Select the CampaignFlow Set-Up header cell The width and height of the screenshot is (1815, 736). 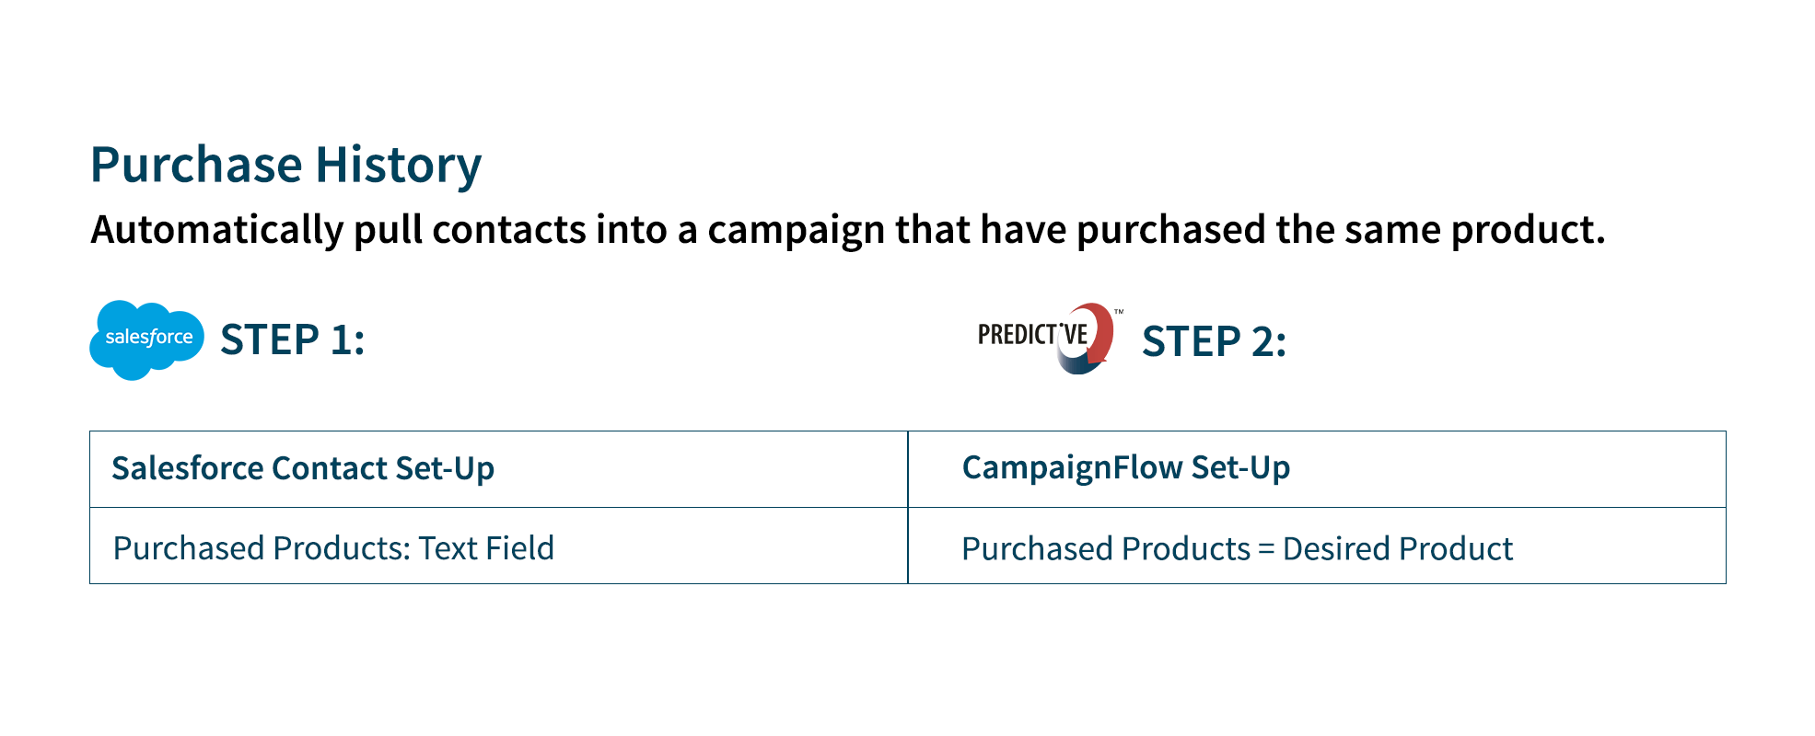pyautogui.click(x=1317, y=469)
